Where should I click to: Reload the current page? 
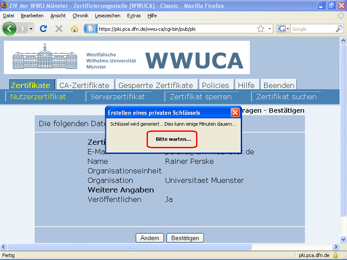tap(43, 29)
